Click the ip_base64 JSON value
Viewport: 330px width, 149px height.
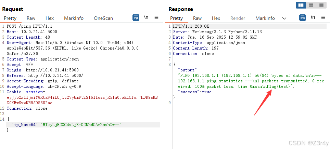point(81,125)
